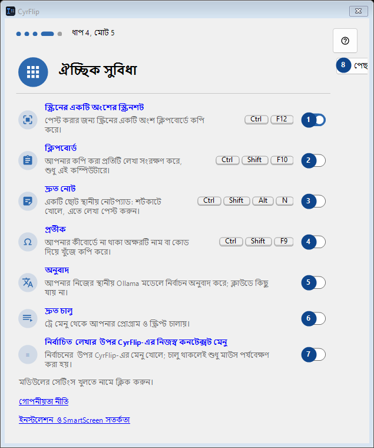Click the quick note (দ্রুত নোট) icon
This screenshot has height=448, width=374.
click(28, 201)
